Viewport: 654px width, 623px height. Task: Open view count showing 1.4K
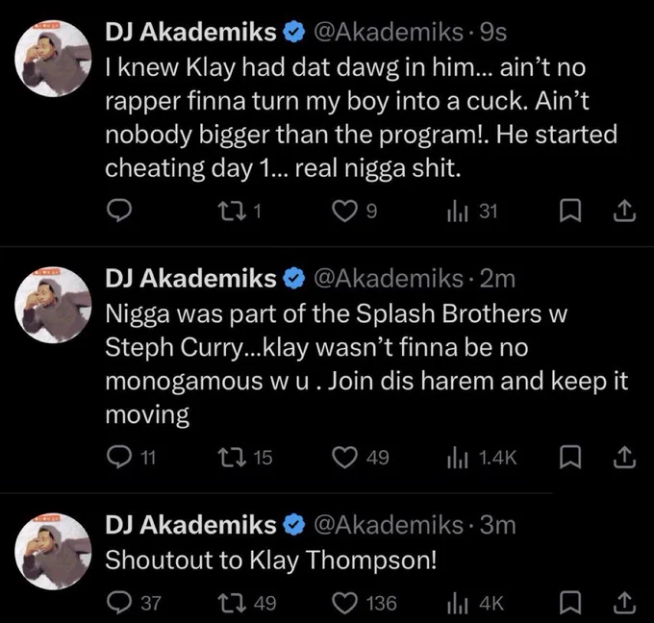click(482, 458)
